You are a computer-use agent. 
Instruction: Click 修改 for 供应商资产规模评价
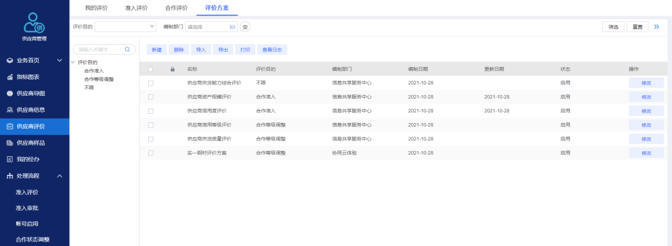click(x=646, y=97)
